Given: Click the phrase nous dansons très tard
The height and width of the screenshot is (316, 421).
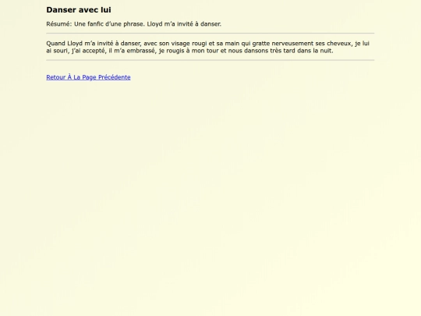Looking at the screenshot, I should [x=261, y=51].
